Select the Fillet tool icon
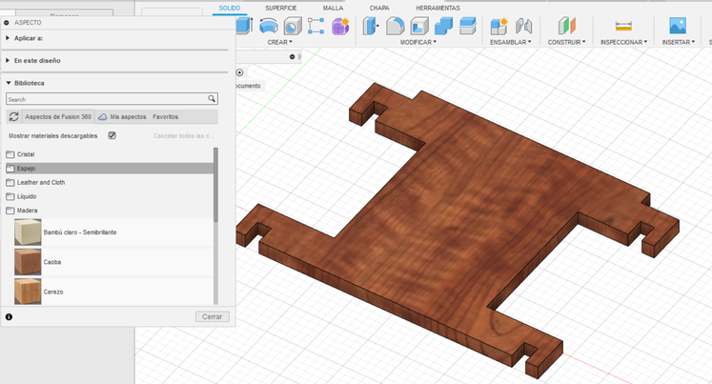 [x=395, y=26]
